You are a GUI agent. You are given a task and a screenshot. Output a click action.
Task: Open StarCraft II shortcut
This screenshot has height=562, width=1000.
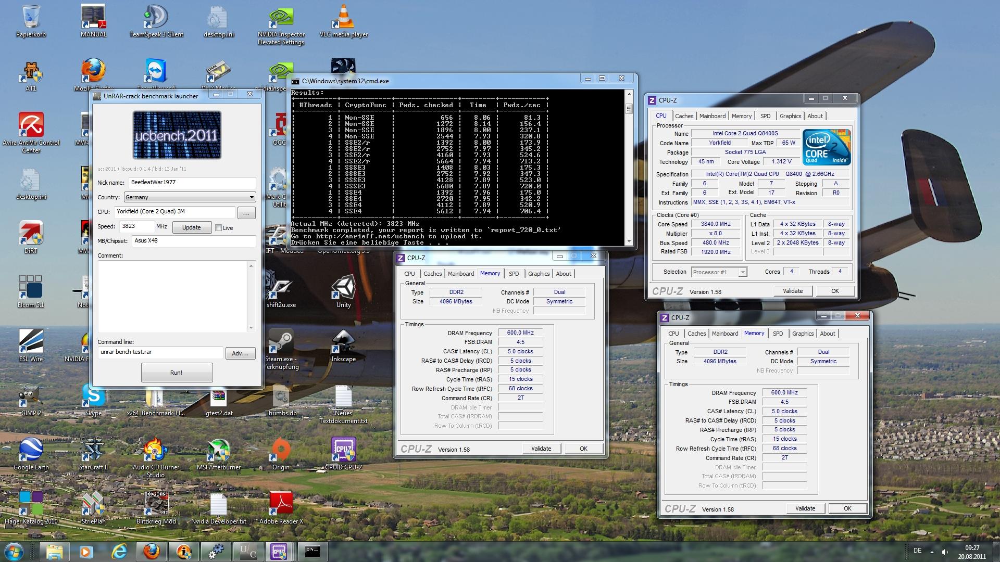94,454
